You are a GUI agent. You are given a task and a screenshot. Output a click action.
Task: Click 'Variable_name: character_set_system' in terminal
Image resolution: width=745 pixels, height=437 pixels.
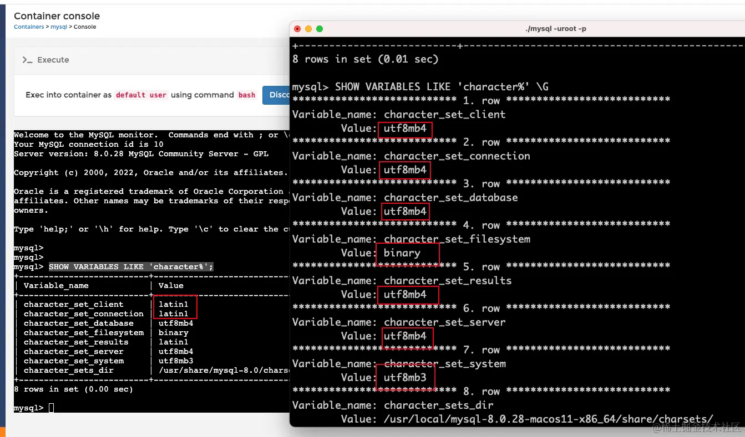pos(399,364)
